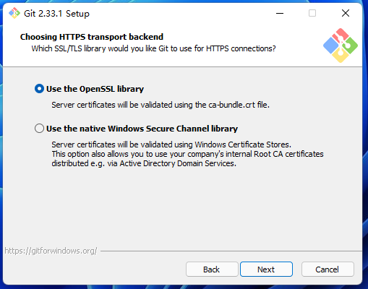
Task: Click the ca-bundle.crt file description text
Action: point(161,105)
